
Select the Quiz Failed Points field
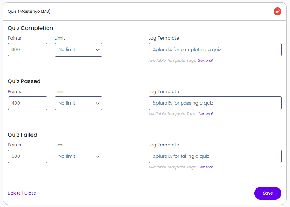point(28,156)
